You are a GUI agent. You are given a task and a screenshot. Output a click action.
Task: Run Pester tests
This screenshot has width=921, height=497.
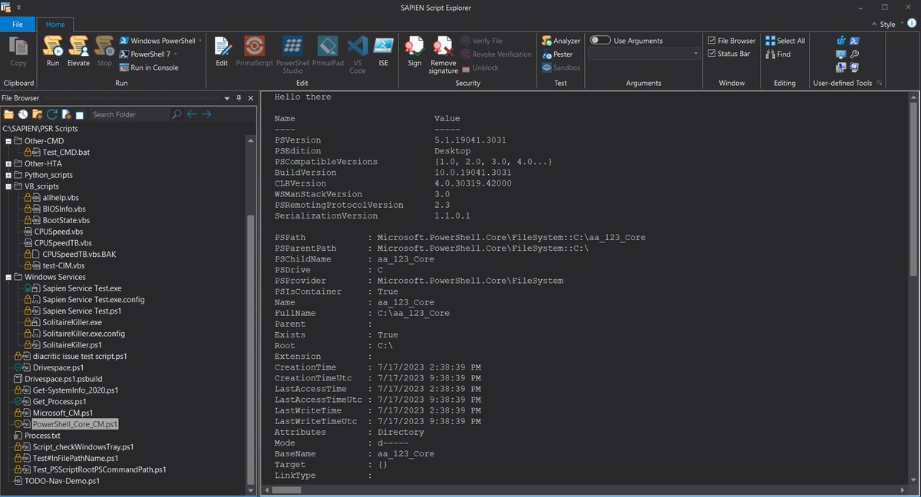[x=557, y=54]
